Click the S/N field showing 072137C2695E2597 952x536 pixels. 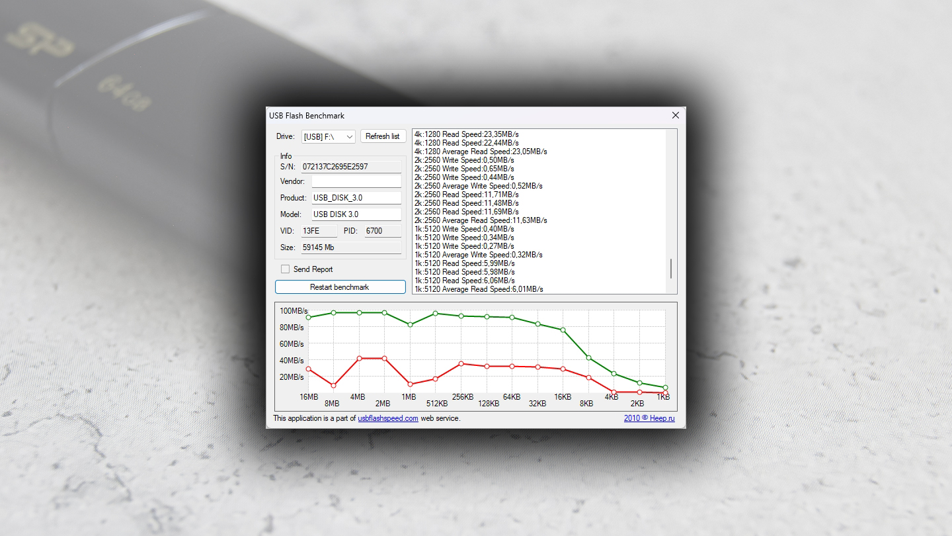click(351, 167)
